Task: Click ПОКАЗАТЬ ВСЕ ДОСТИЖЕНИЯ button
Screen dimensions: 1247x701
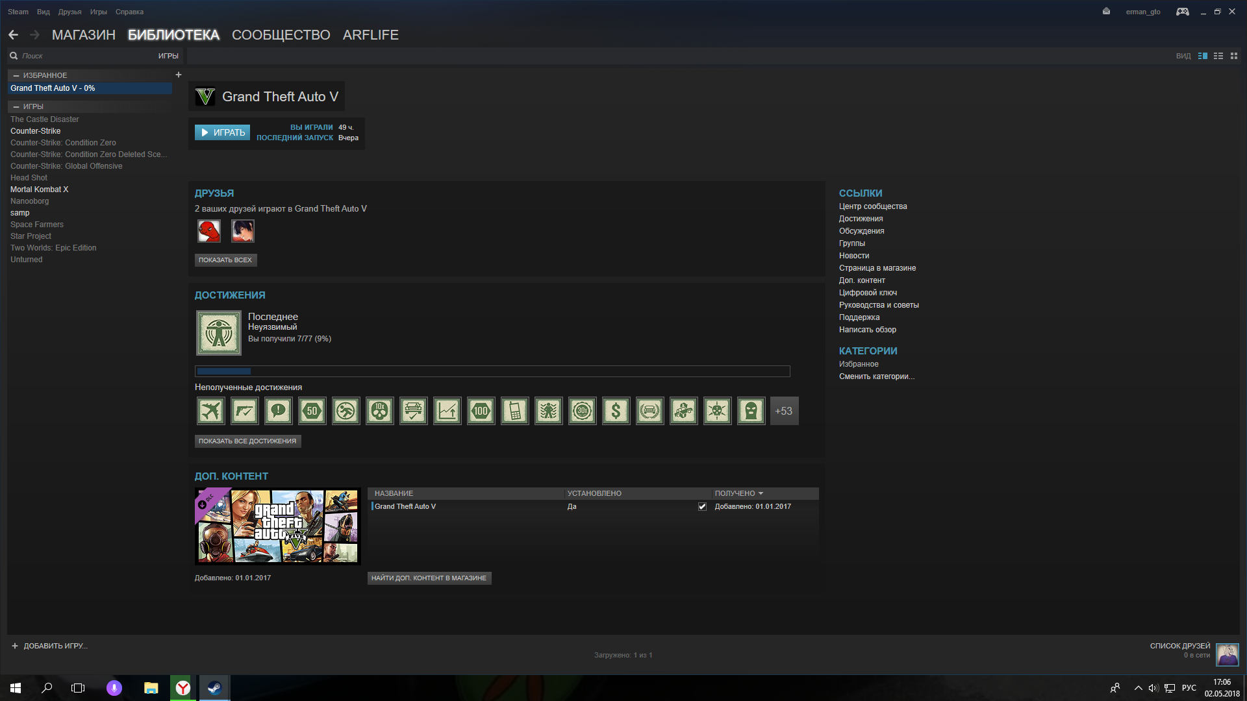Action: [x=247, y=441]
